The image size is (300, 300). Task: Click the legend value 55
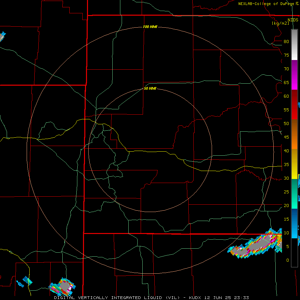[x=286, y=110]
